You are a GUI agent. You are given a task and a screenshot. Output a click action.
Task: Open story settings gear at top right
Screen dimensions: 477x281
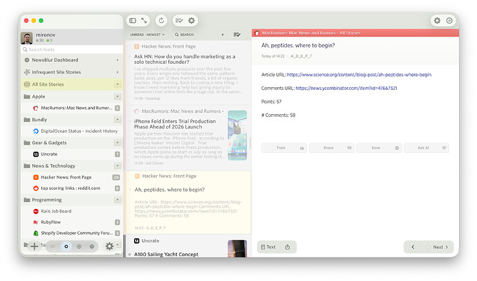pos(437,20)
